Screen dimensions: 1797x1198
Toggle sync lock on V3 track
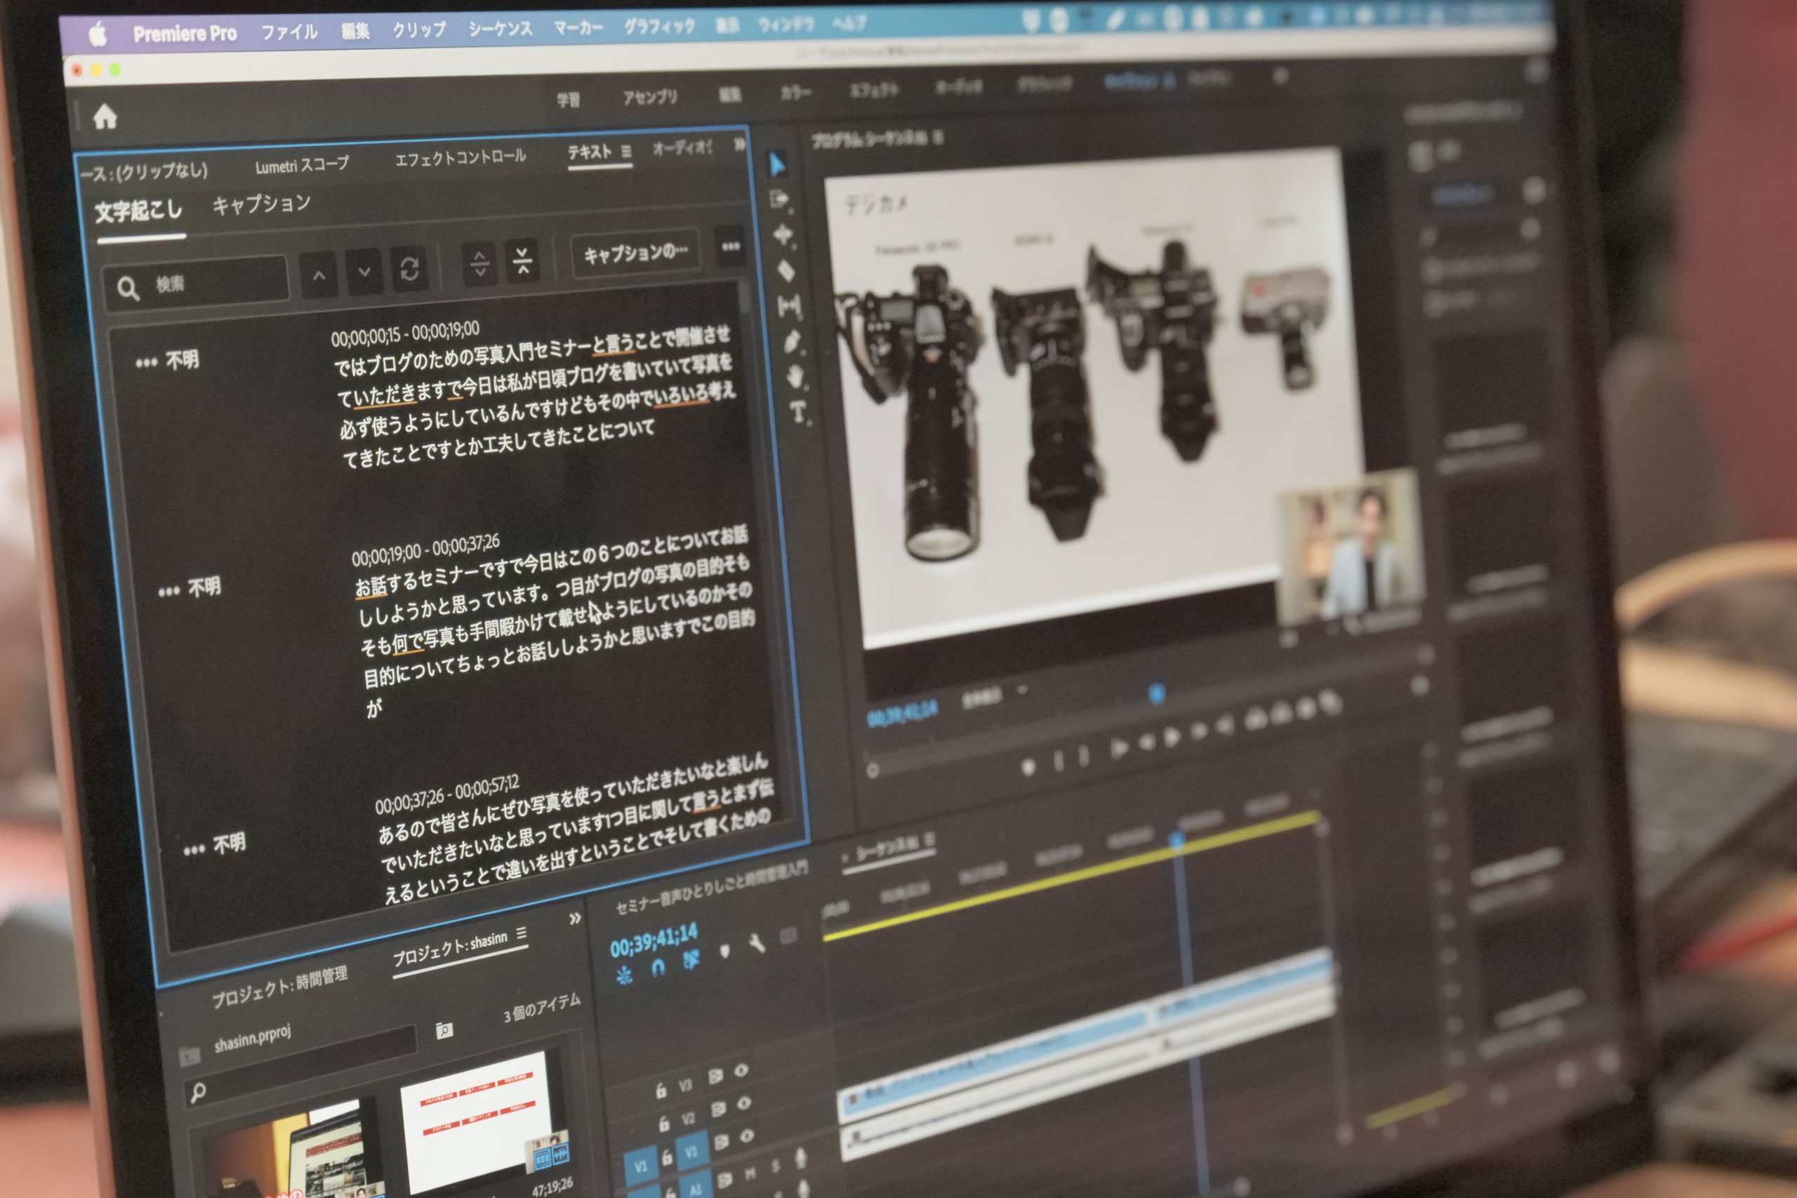(716, 1076)
